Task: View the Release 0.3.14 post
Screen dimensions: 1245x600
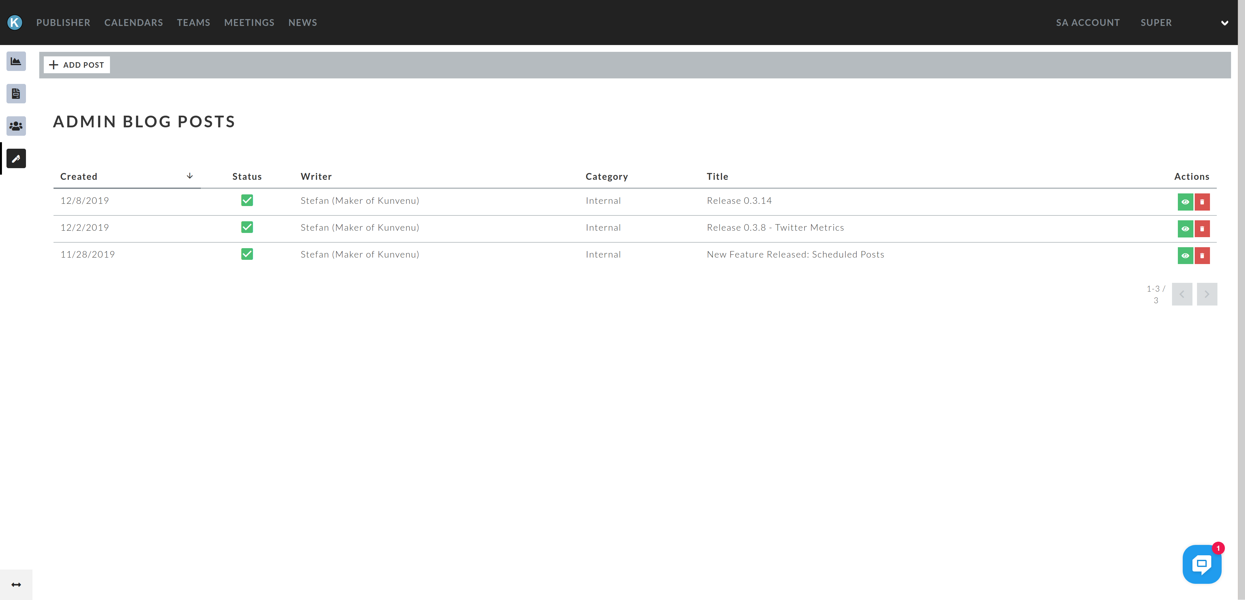Action: (x=1185, y=202)
